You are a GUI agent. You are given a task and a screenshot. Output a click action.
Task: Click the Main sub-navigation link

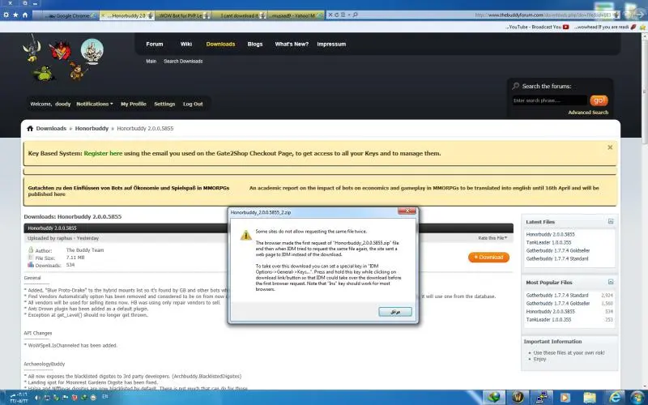coord(151,62)
